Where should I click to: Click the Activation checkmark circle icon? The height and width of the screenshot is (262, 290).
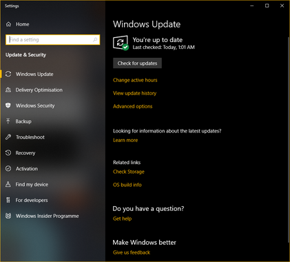[x=8, y=168]
